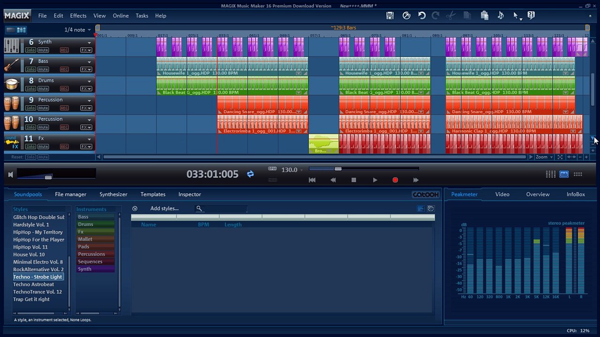Jump to the project start
This screenshot has width=600, height=337.
coord(312,180)
